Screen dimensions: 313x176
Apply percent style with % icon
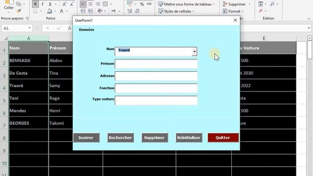[x=142, y=4]
